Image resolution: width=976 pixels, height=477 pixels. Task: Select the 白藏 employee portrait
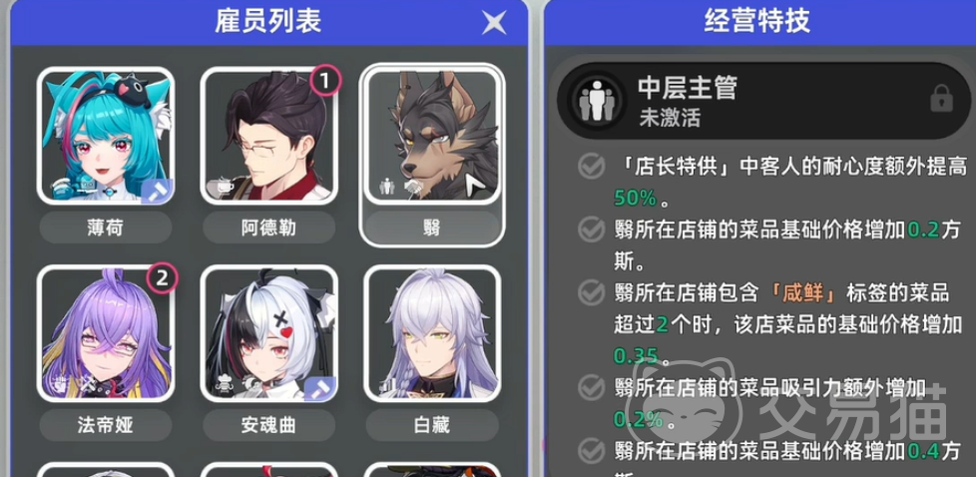(432, 333)
